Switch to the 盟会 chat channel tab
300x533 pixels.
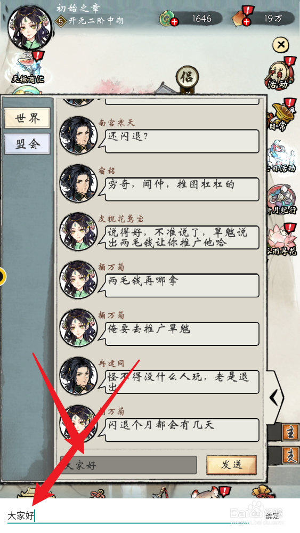tap(27, 144)
